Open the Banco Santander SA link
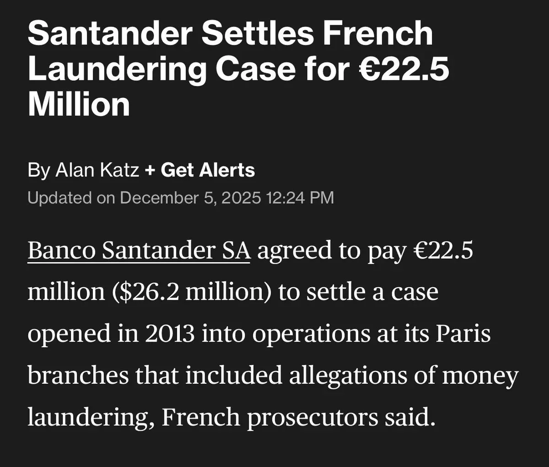Viewport: 549px width, 467px height. [139, 251]
